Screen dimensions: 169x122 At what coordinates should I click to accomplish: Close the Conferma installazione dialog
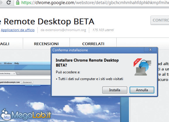(150, 50)
